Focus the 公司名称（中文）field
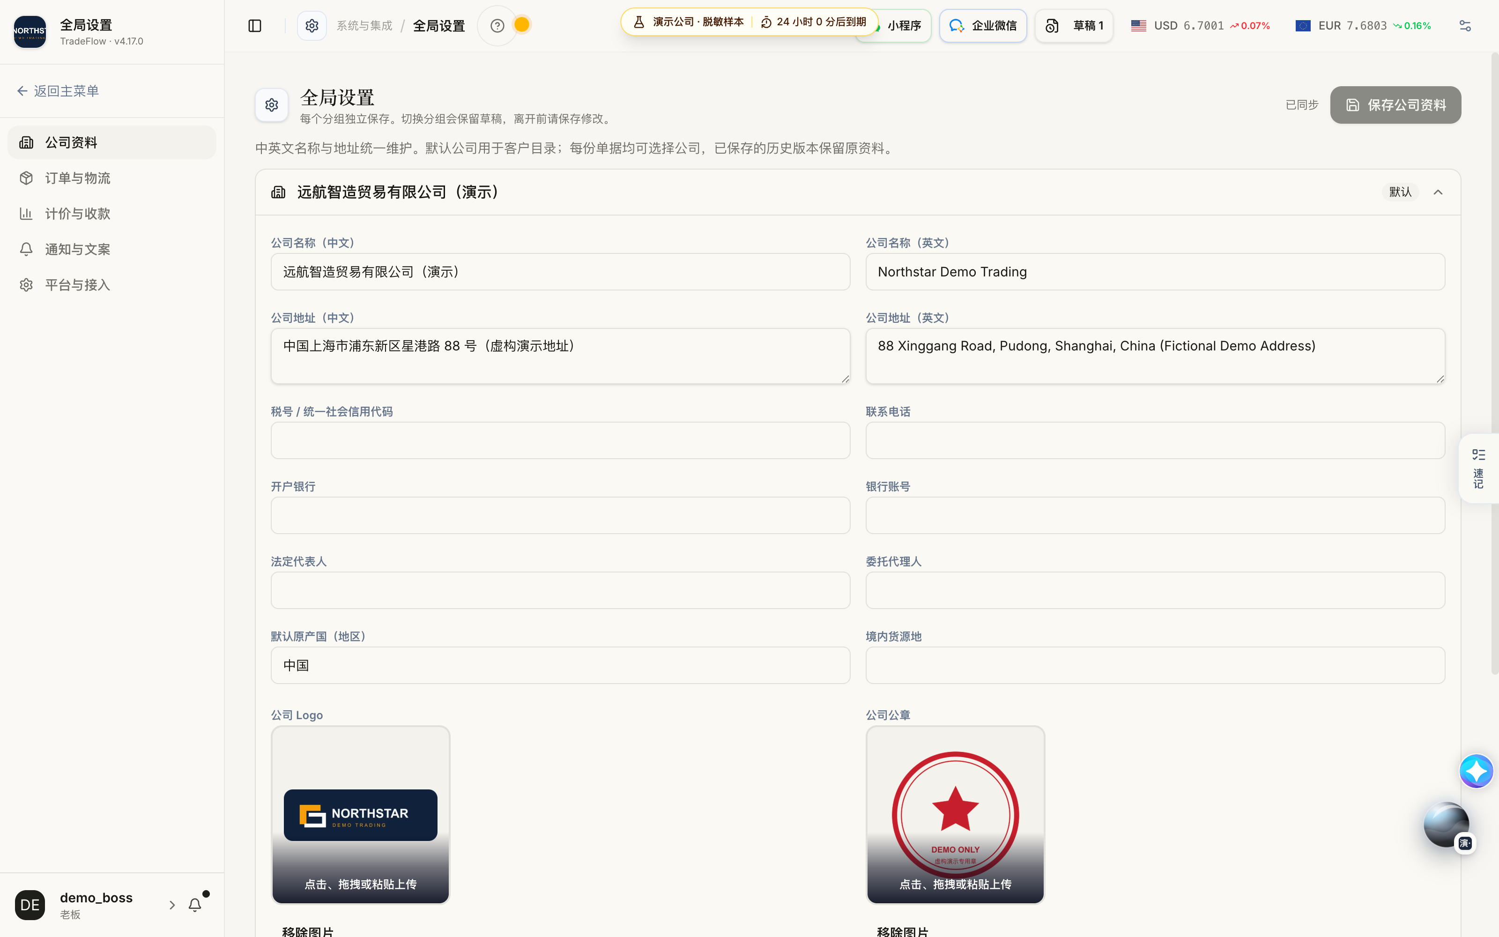Screen dimensions: 1499x937 pyautogui.click(x=561, y=271)
